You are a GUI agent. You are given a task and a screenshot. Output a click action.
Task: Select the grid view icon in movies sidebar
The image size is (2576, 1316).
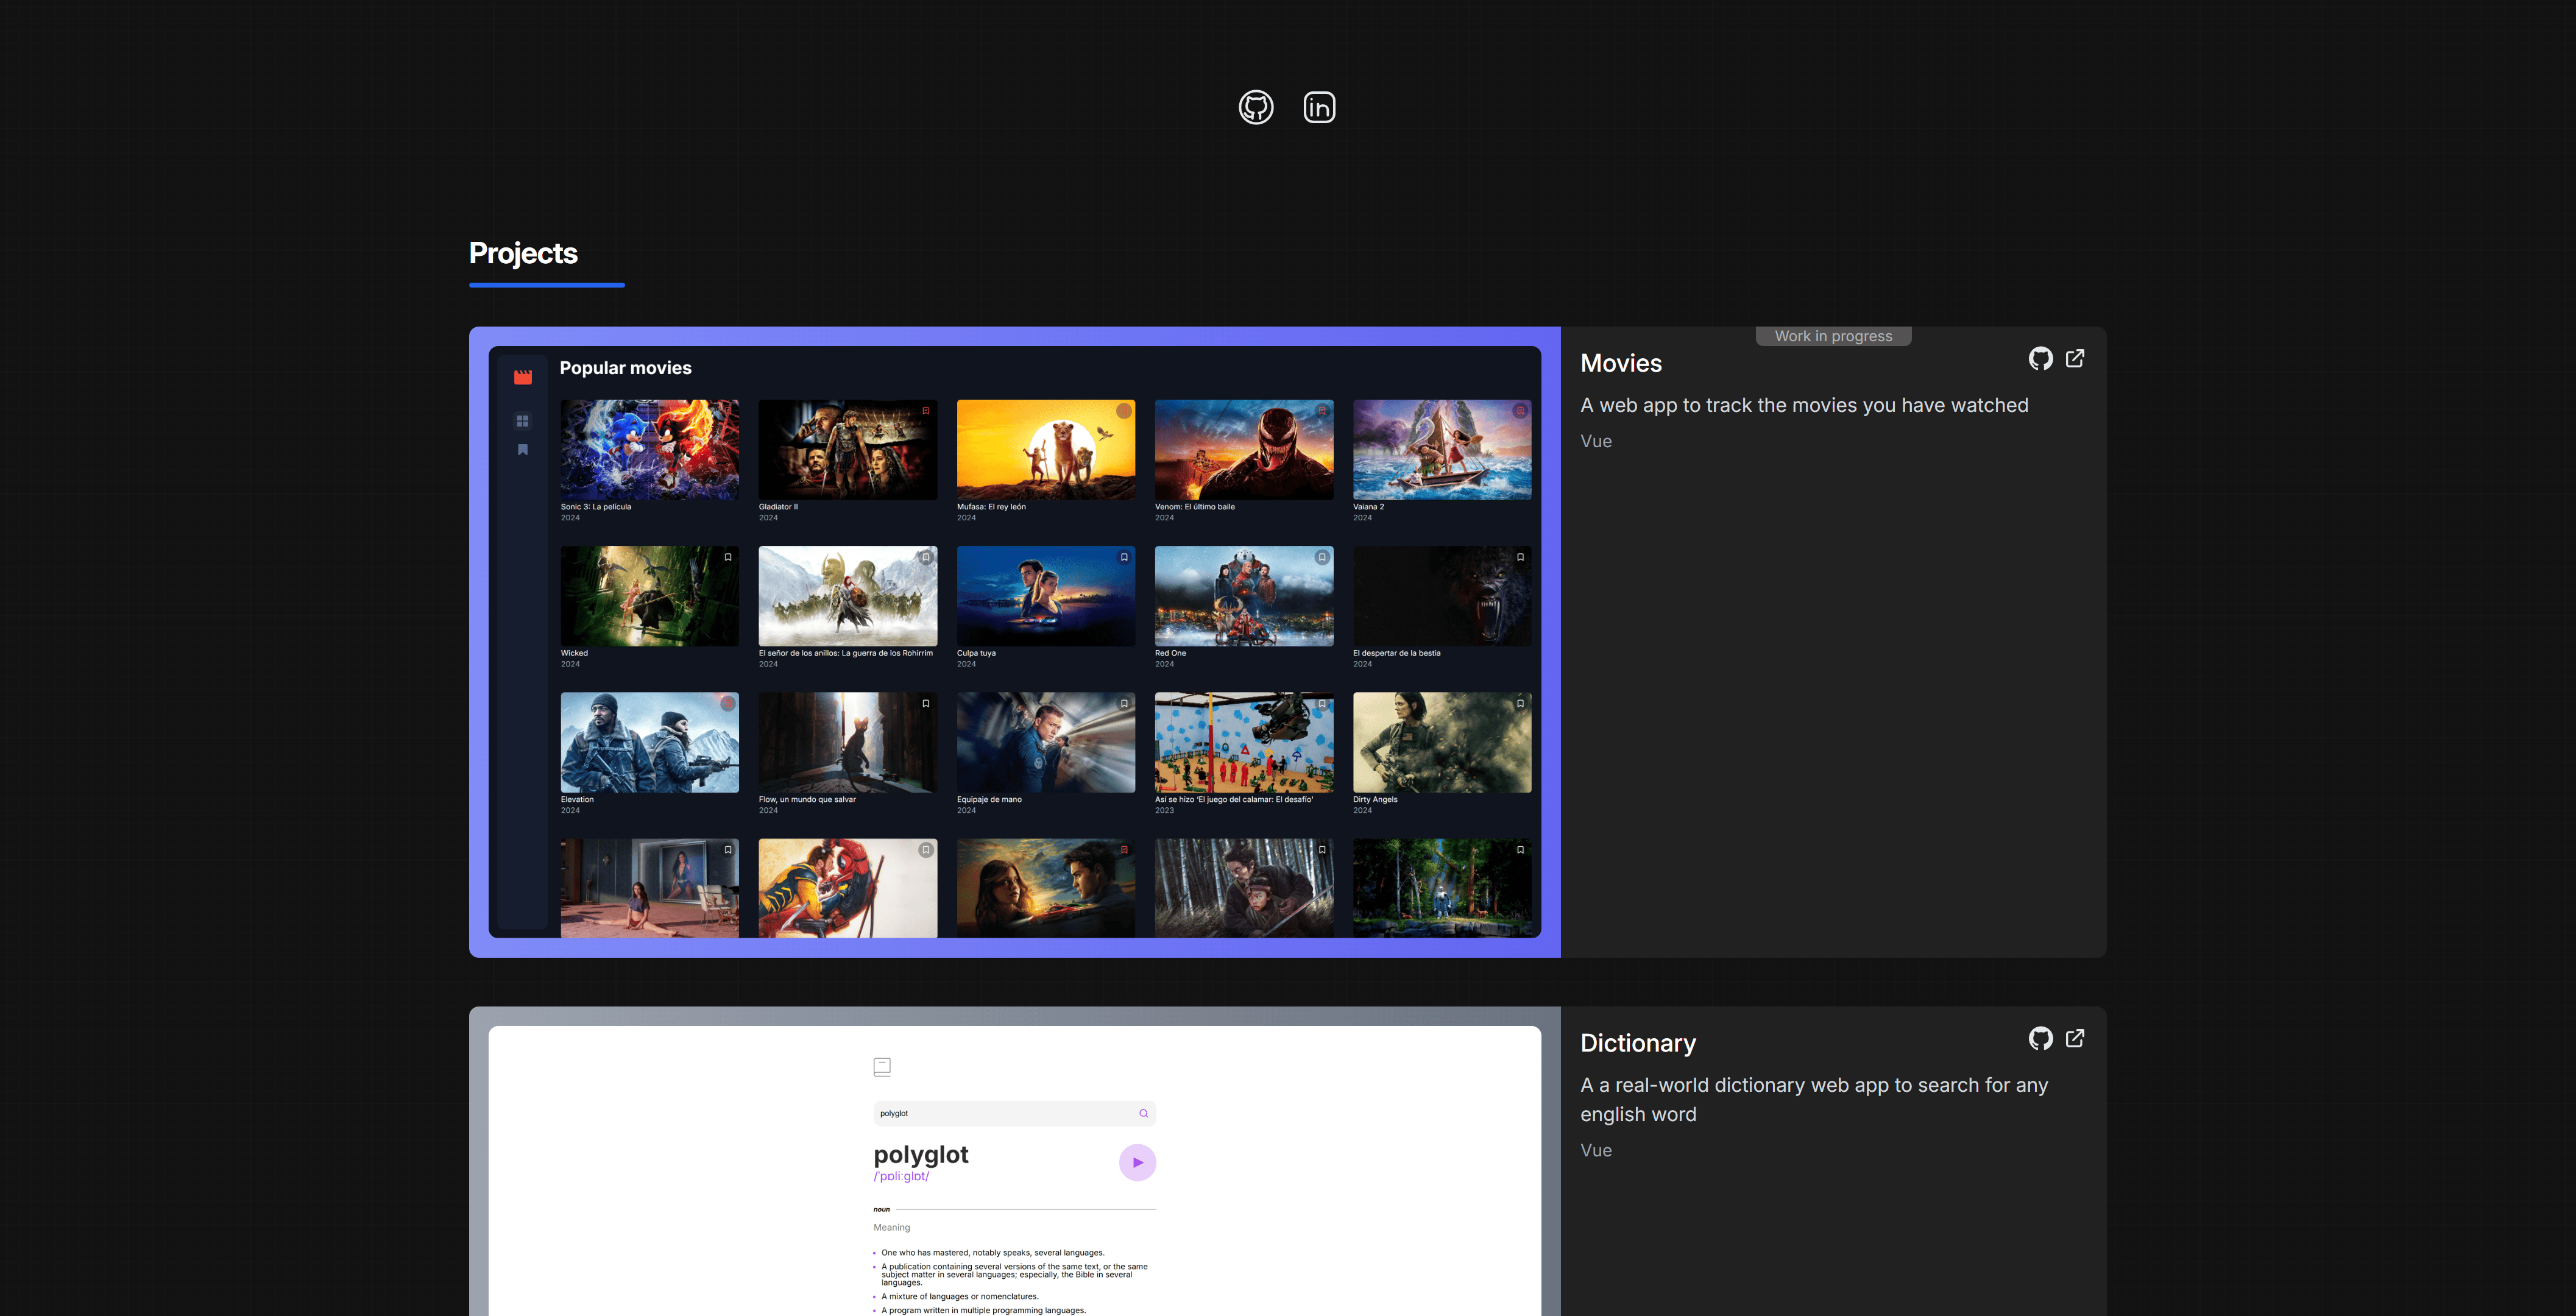[x=522, y=421]
